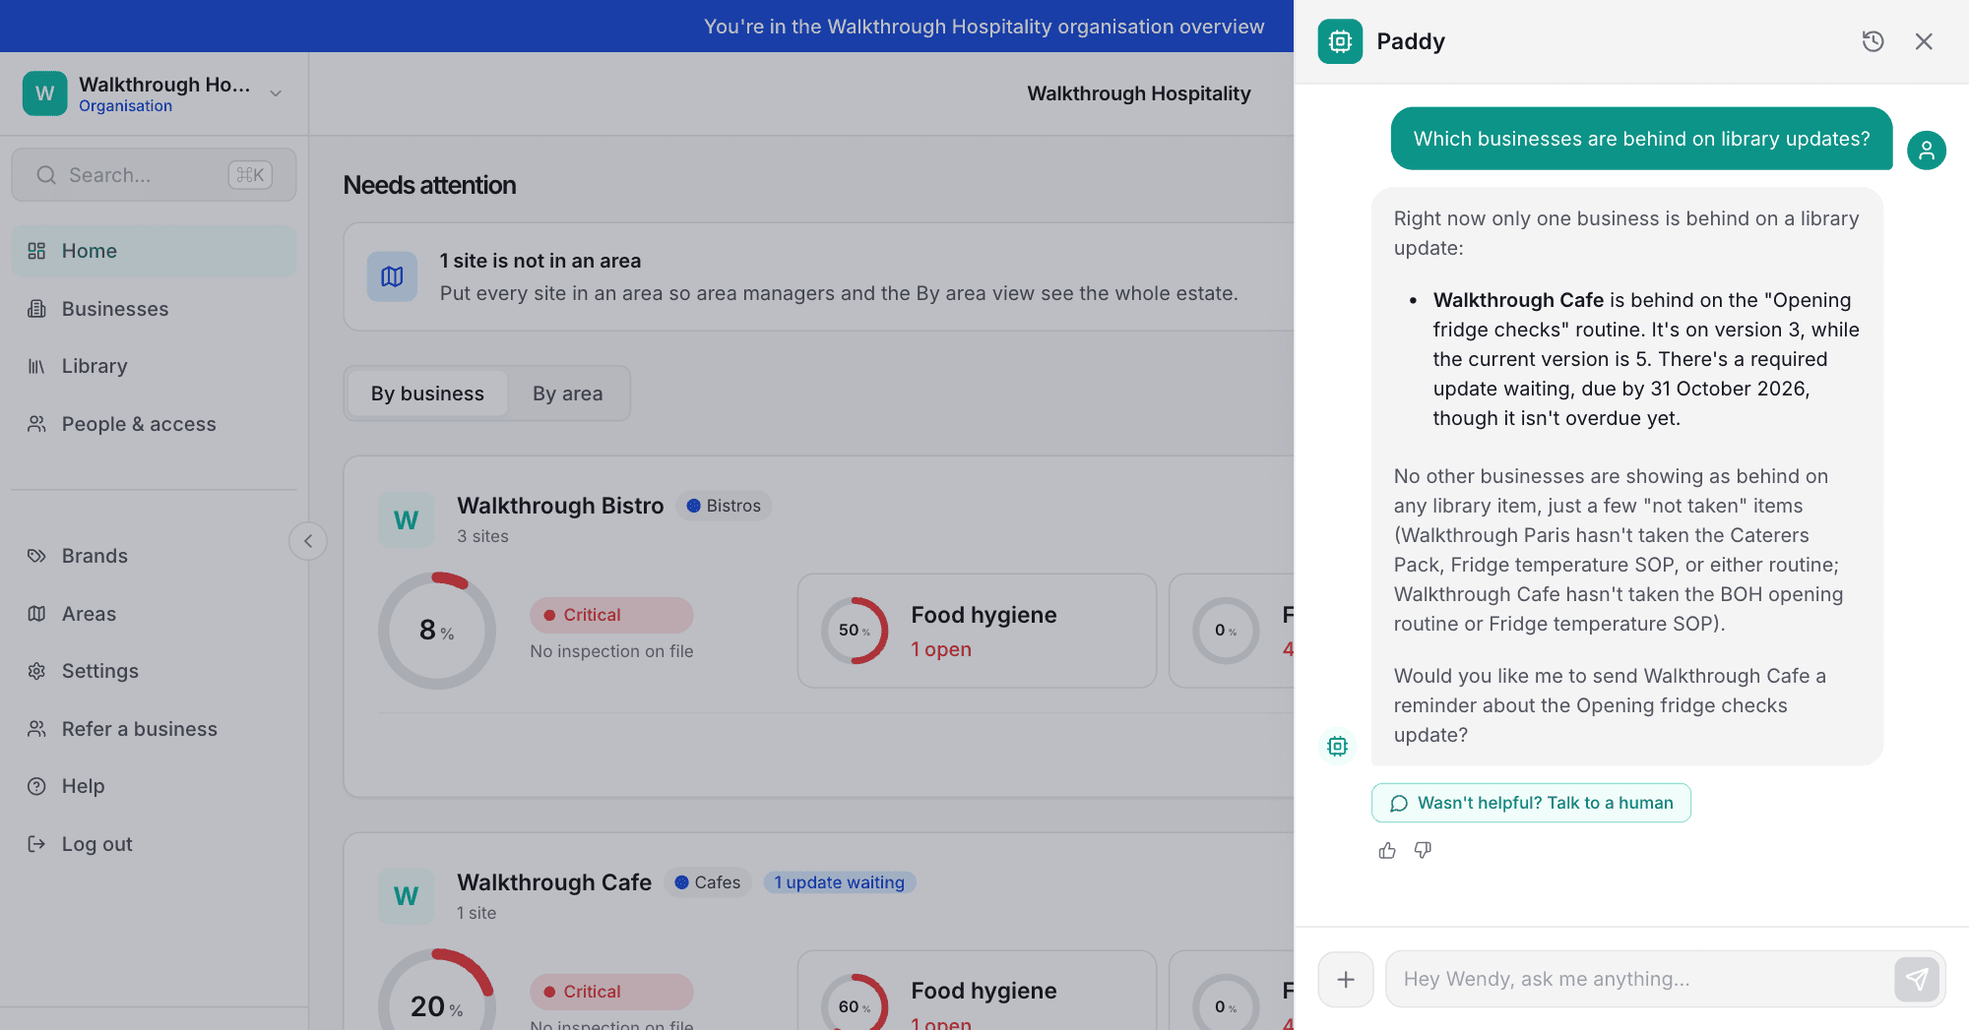This screenshot has width=1969, height=1030.
Task: Click the send message arrow icon
Action: [1917, 979]
